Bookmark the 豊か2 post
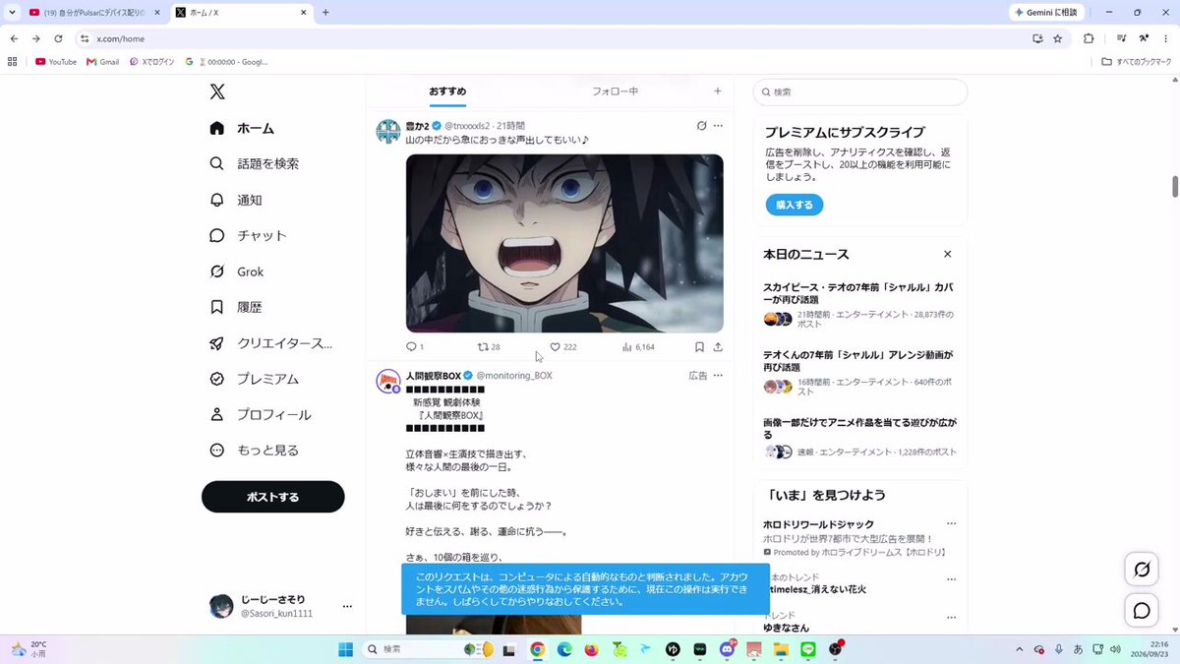Screen dimensions: 1180x664 point(699,347)
